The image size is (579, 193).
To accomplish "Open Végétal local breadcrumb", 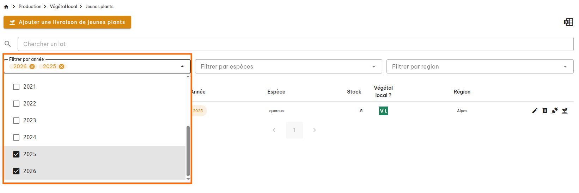I will coord(63,7).
